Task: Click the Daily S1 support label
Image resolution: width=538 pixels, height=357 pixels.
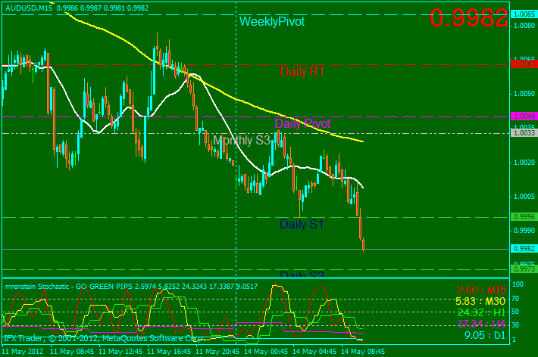Action: (x=302, y=224)
